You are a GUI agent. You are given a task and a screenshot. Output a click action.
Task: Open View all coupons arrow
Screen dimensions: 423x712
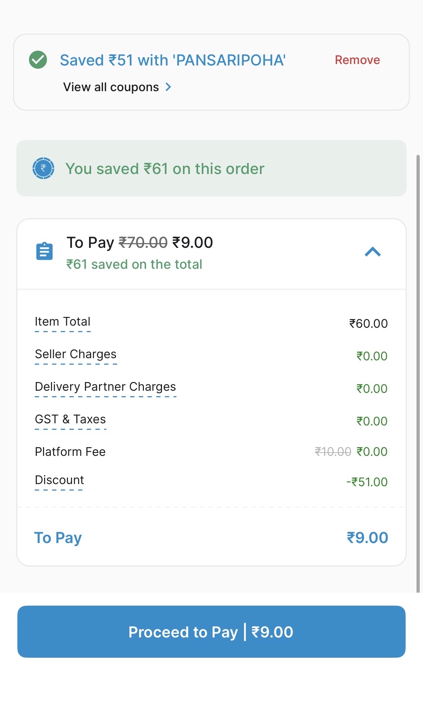168,87
